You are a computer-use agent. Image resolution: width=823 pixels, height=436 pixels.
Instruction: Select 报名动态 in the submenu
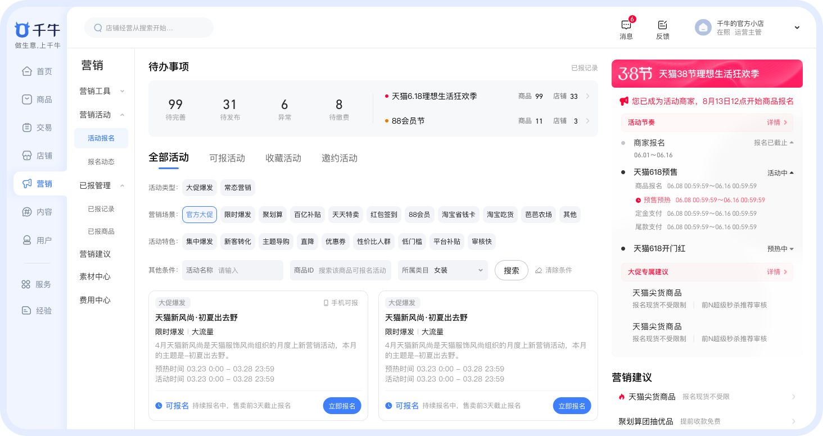pyautogui.click(x=101, y=162)
